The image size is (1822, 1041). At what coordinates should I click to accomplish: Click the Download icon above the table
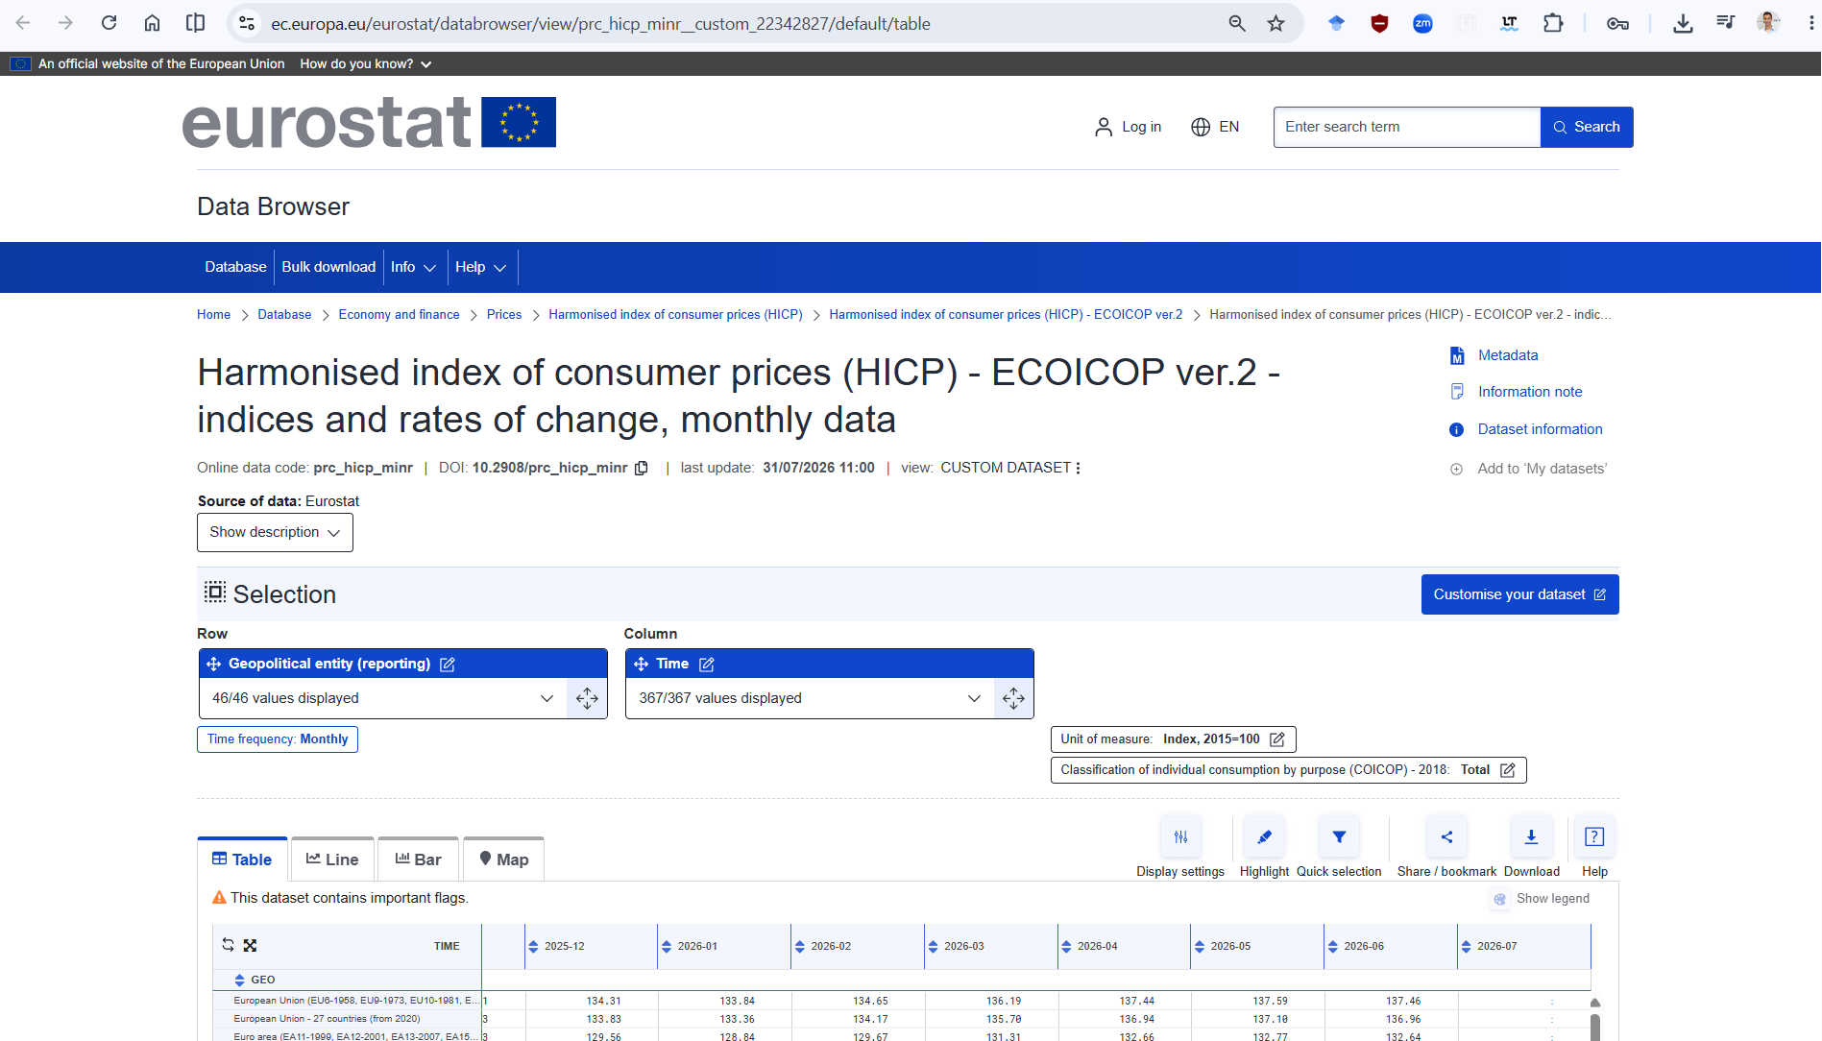pyautogui.click(x=1531, y=837)
